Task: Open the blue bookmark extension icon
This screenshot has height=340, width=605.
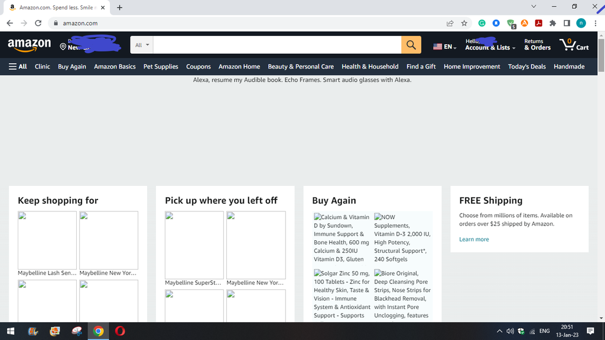Action: point(496,23)
